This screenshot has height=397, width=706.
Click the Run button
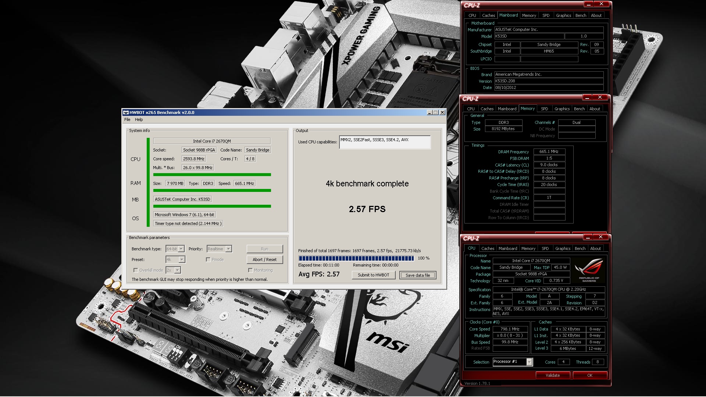(265, 249)
